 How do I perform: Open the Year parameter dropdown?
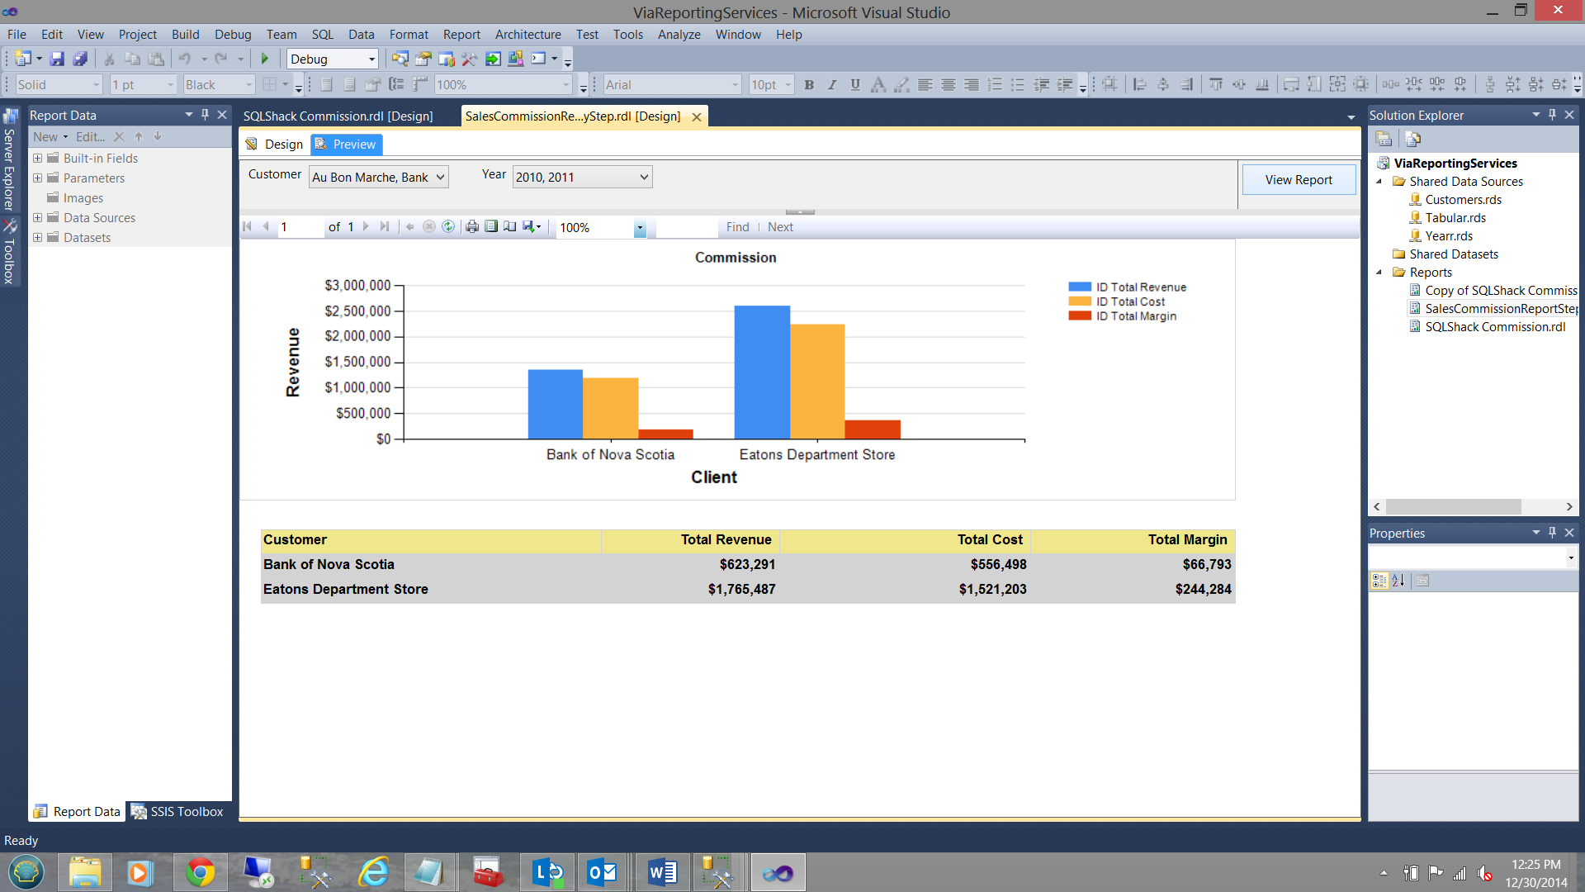[x=644, y=178]
